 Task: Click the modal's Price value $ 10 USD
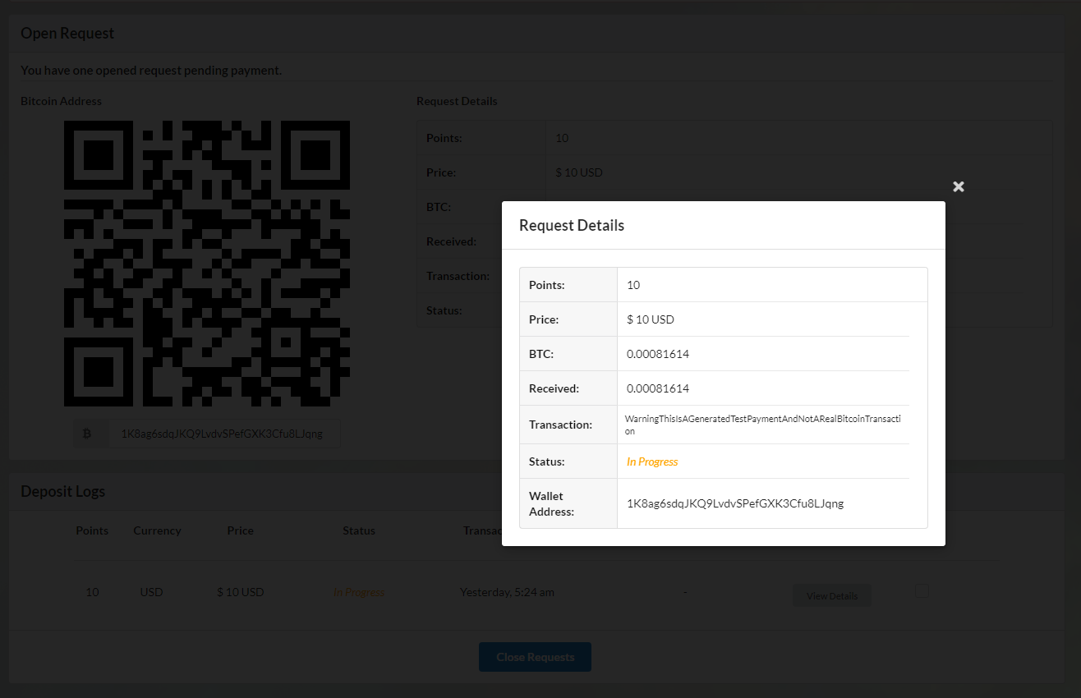point(651,319)
